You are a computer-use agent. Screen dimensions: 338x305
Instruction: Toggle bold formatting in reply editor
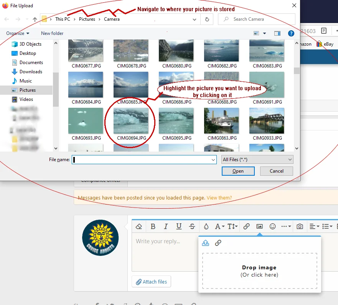(x=153, y=226)
